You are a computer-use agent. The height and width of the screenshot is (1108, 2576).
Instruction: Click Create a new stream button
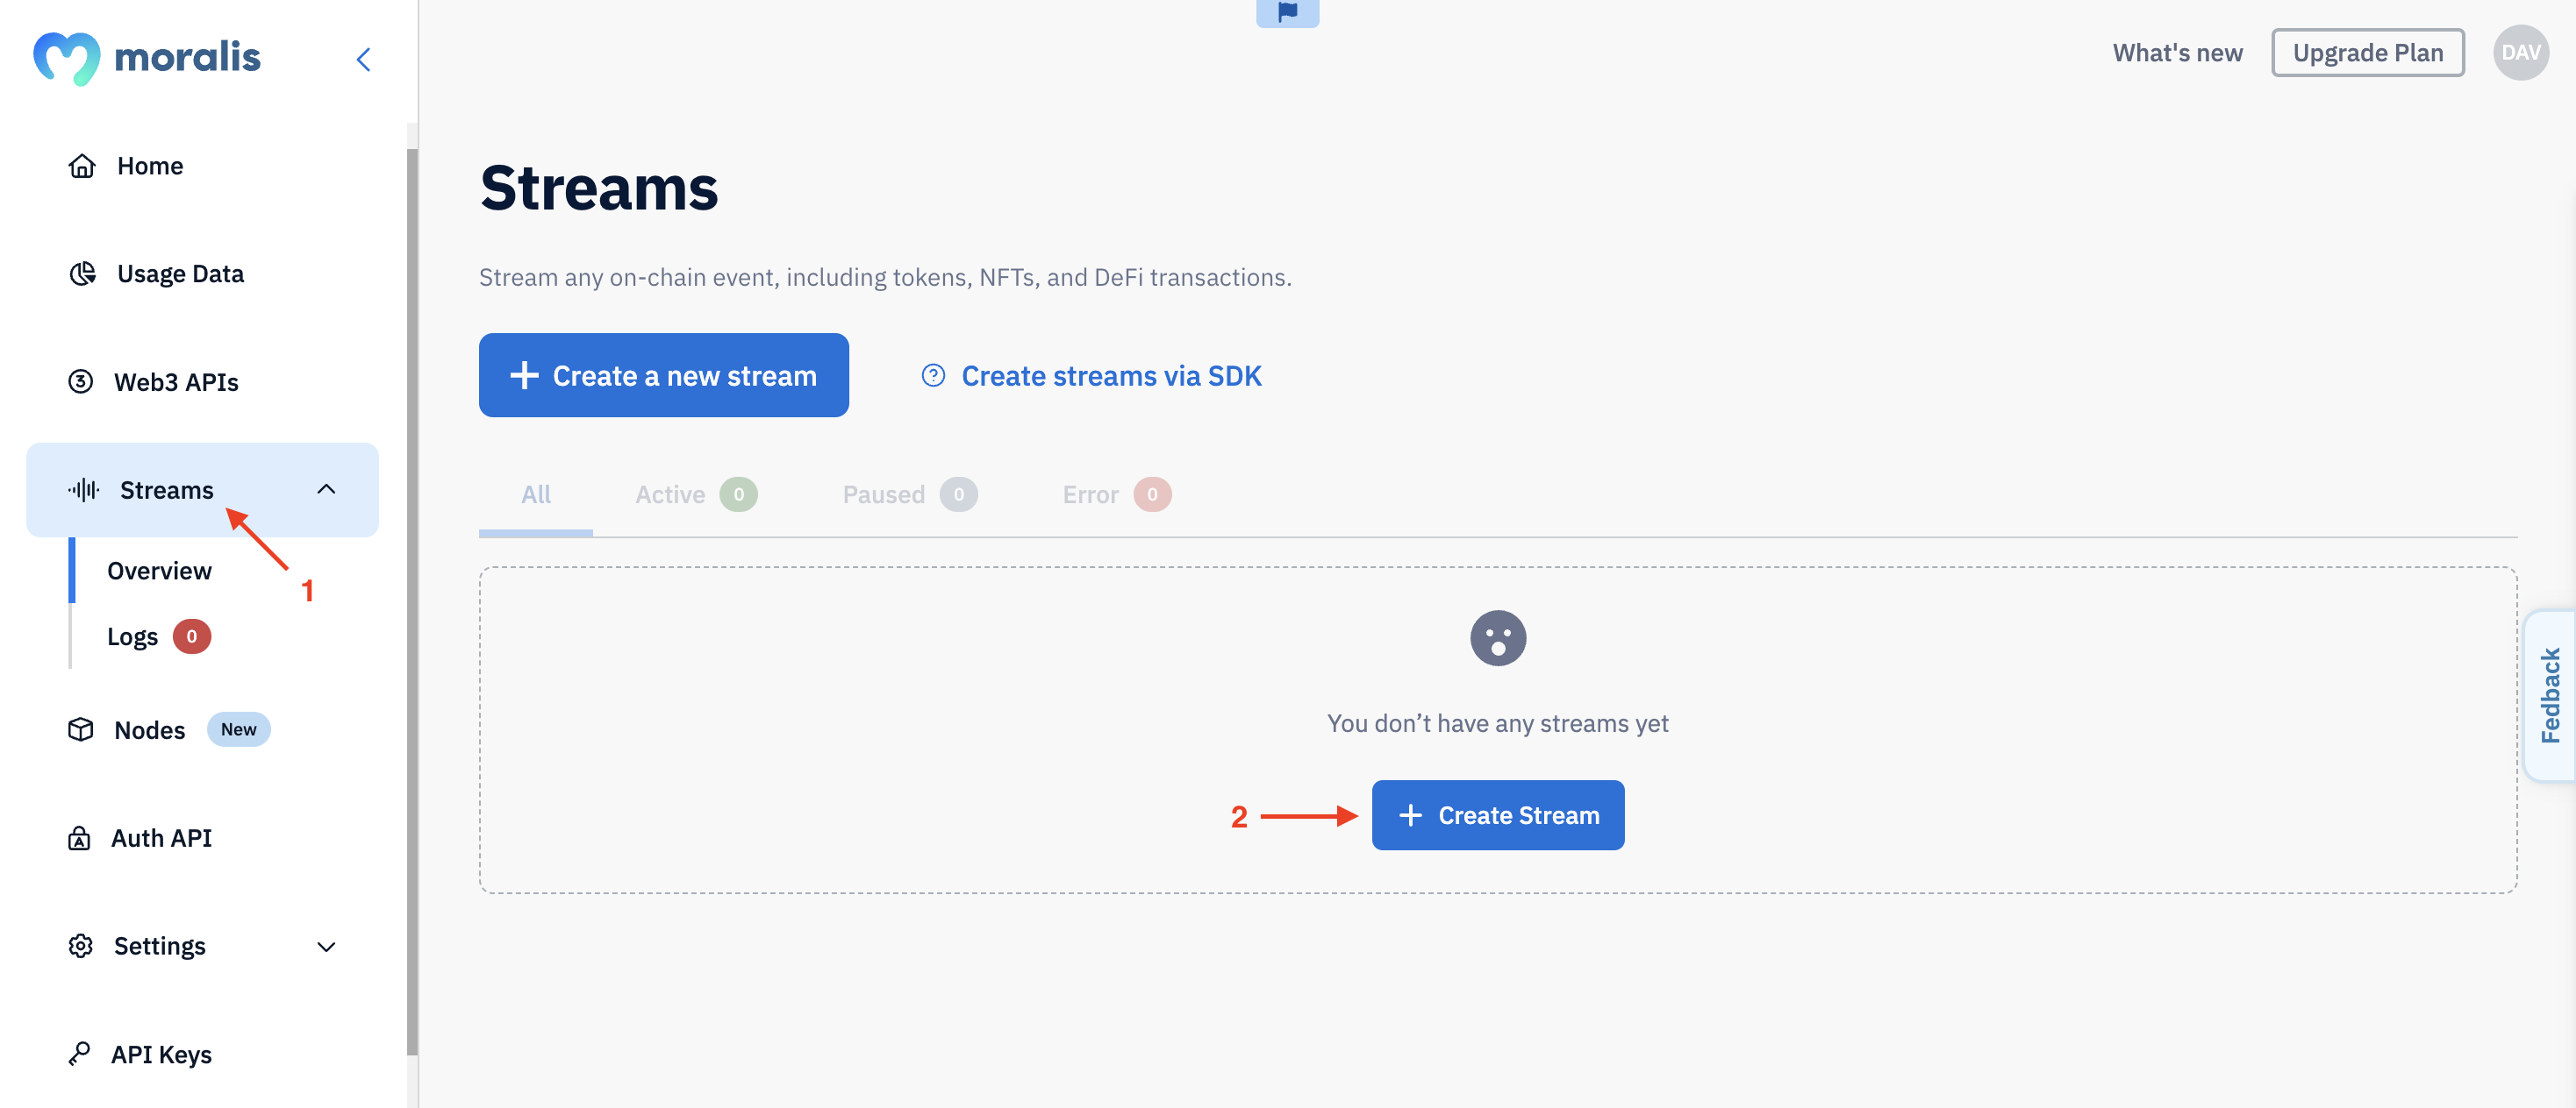coord(664,374)
